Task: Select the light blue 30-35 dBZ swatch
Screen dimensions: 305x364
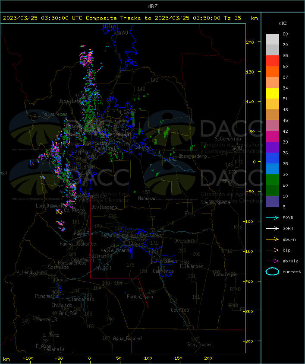Action: click(x=272, y=169)
